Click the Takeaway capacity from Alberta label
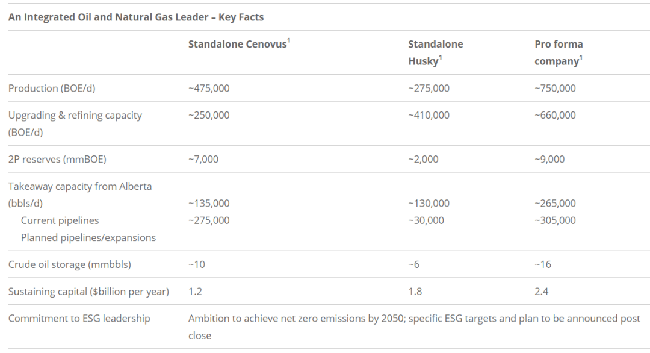This screenshot has height=353, width=650. point(80,195)
